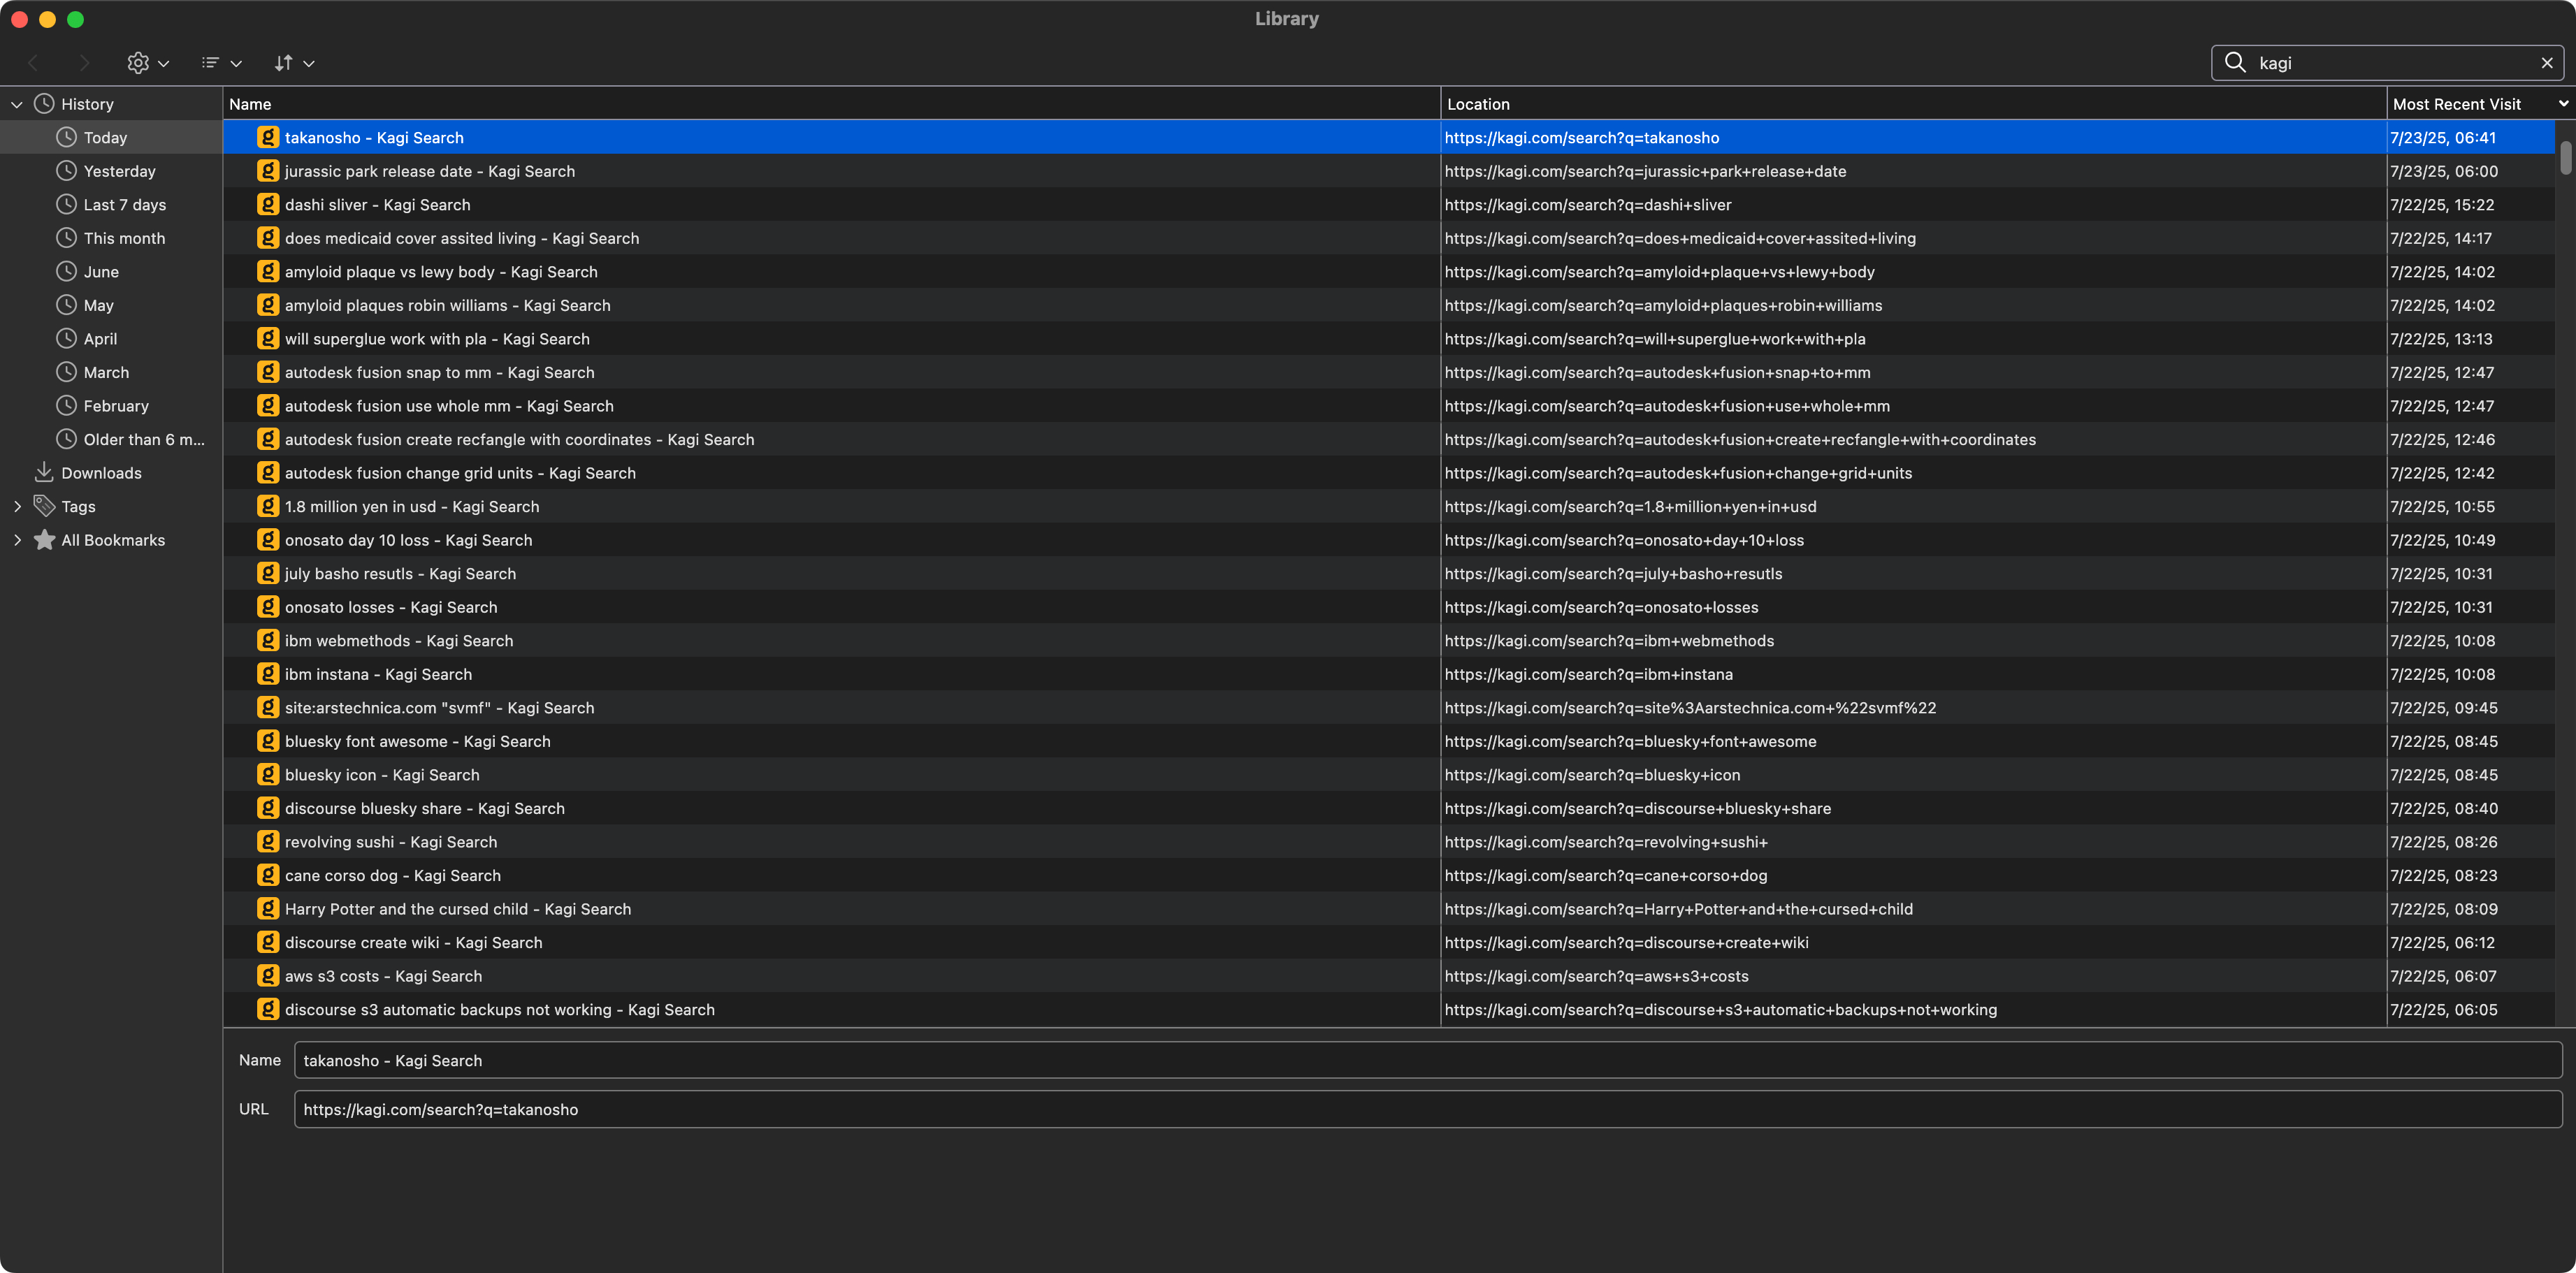Viewport: 2576px width, 1273px height.
Task: Click the forward navigation arrow
Action: (84, 63)
